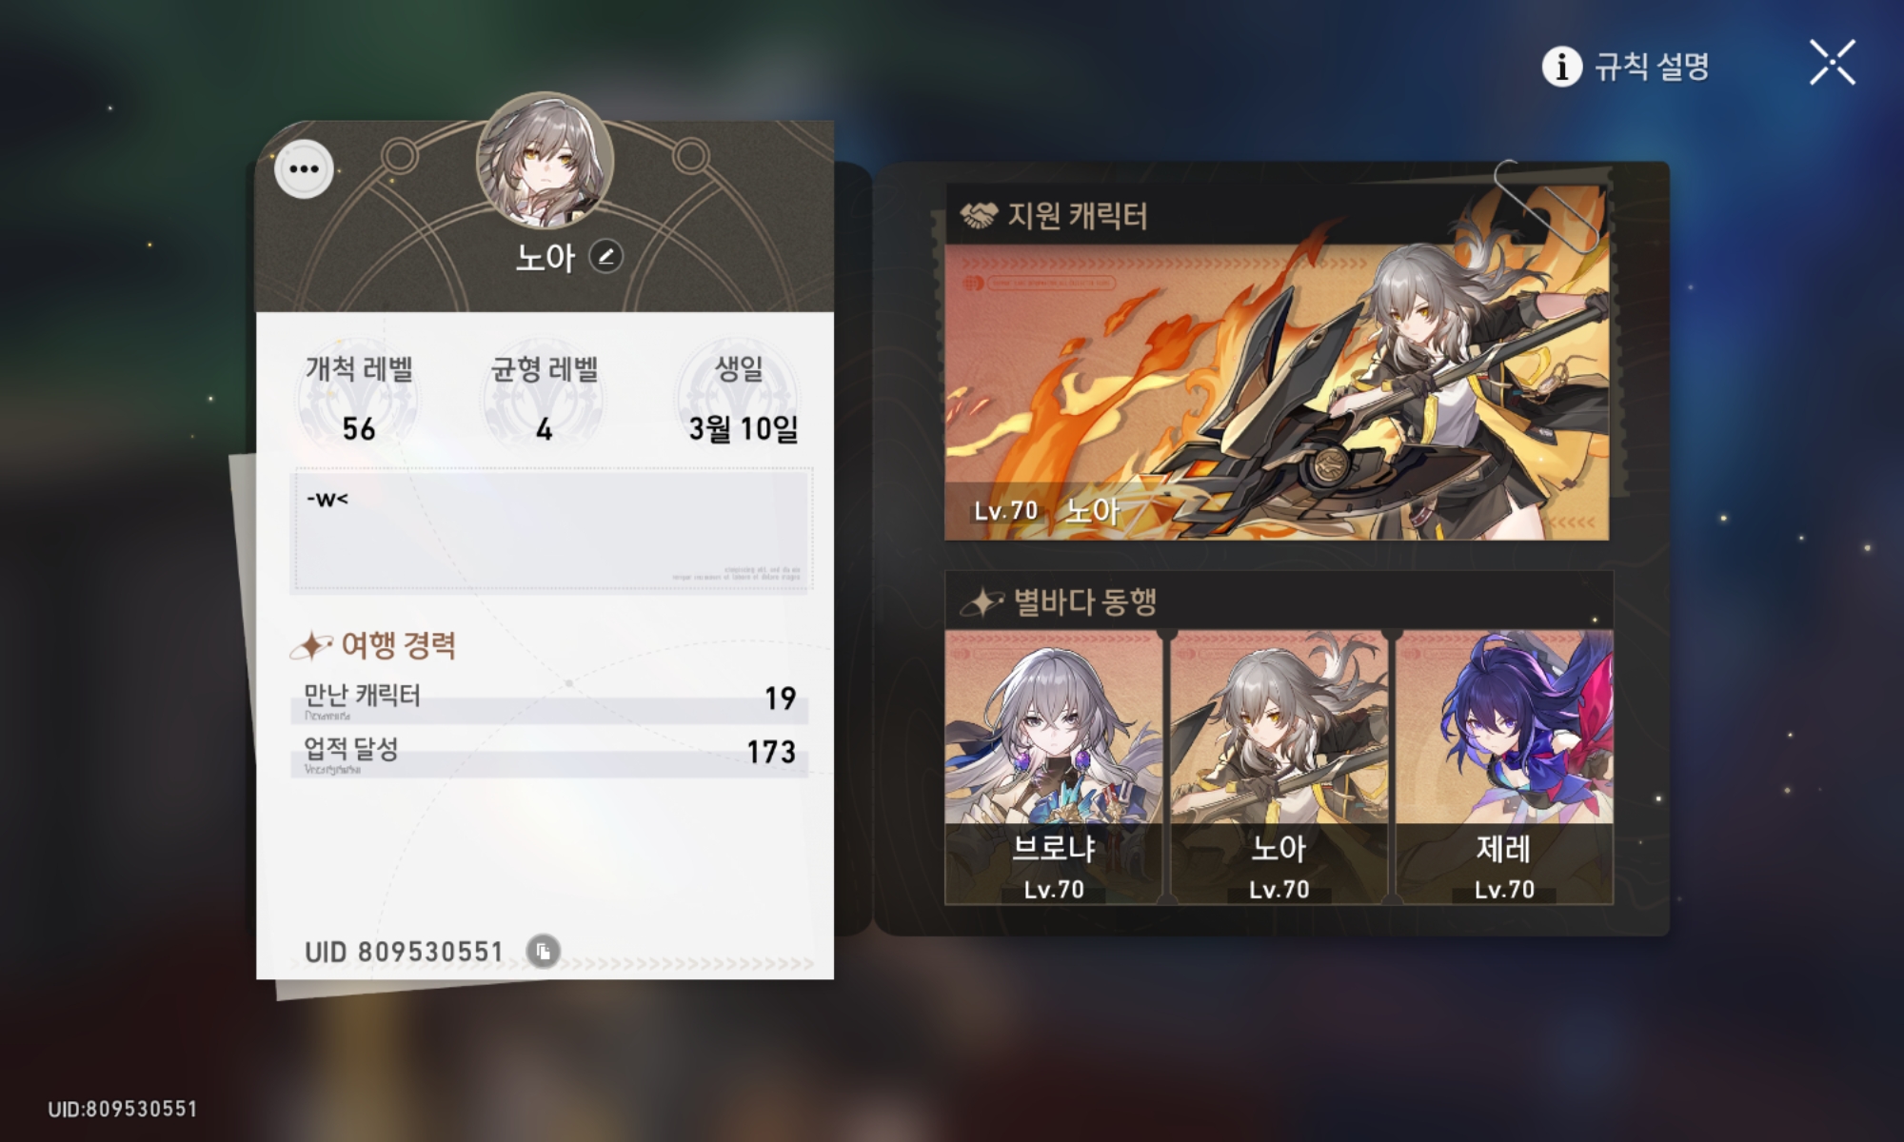
Task: Click the 개척 레벨 badge
Action: (359, 398)
